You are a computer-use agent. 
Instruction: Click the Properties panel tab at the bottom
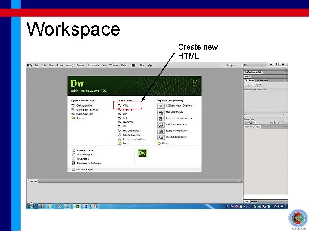pos(32,181)
